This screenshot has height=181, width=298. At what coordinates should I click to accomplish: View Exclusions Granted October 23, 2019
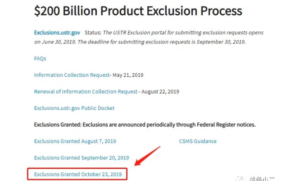[78, 174]
